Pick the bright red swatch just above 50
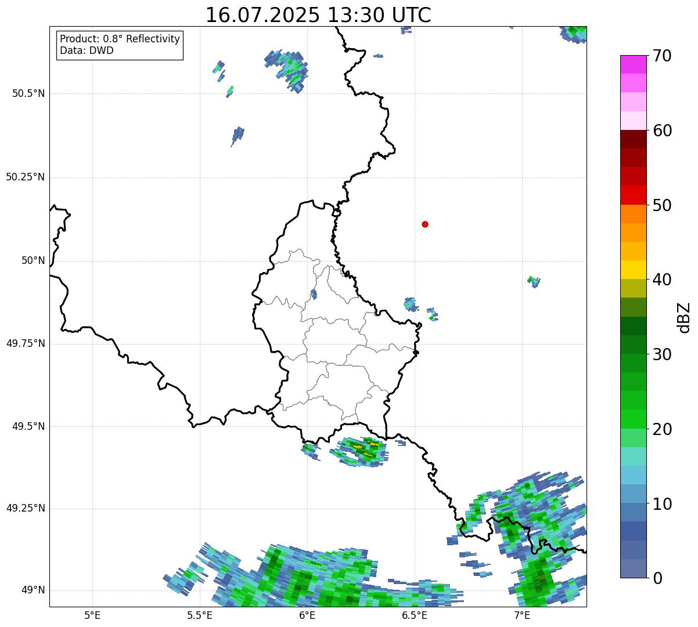698x627 pixels. pyautogui.click(x=634, y=195)
